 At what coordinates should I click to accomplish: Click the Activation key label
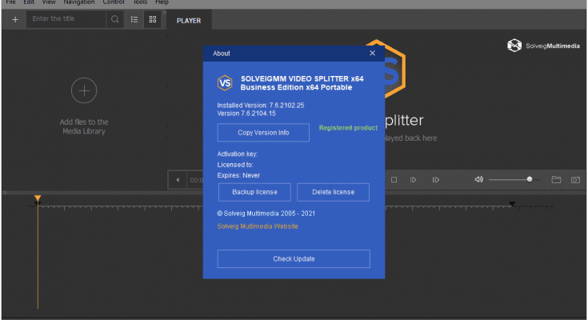click(238, 154)
